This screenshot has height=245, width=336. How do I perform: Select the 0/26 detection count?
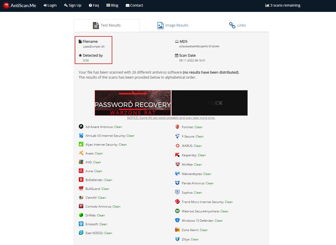pyautogui.click(x=86, y=60)
